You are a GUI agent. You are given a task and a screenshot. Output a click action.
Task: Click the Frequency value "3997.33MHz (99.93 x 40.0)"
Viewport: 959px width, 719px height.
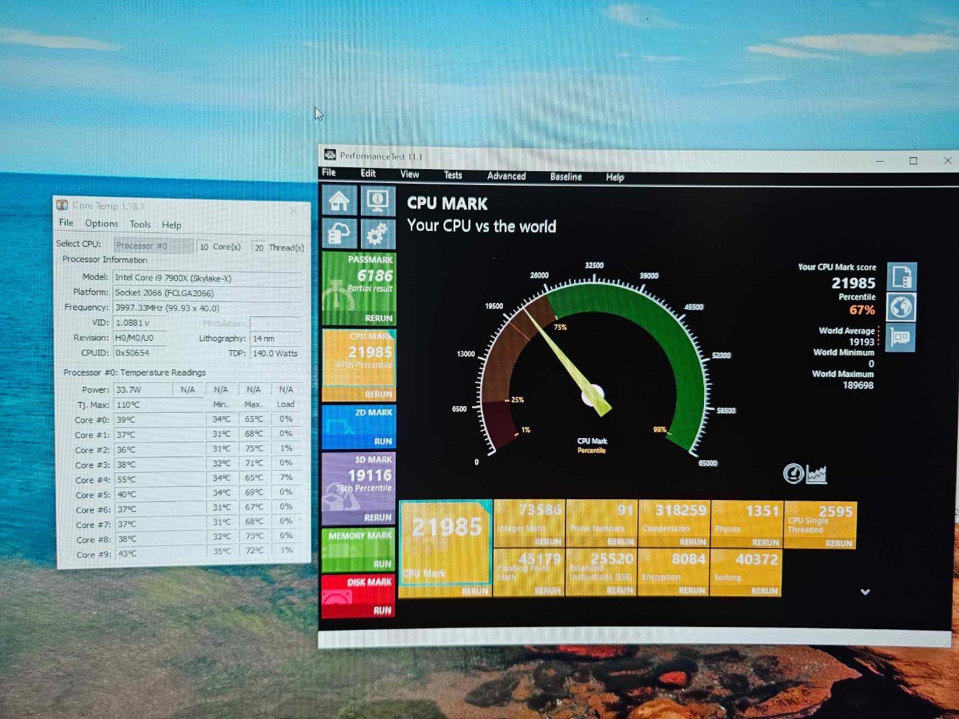pos(207,308)
